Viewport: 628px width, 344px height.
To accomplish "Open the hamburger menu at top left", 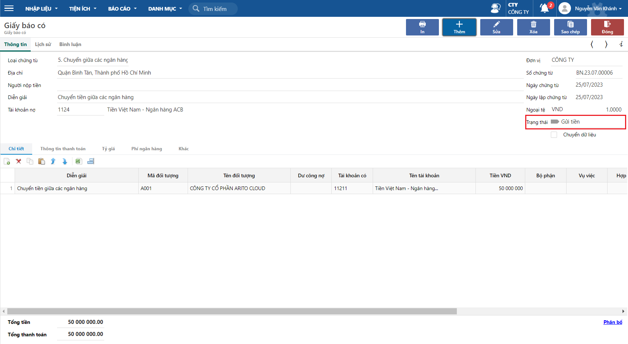I will tap(9, 8).
